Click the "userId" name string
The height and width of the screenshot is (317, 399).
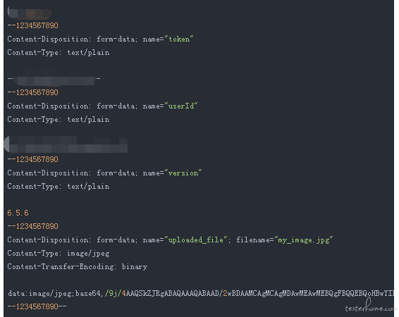click(x=181, y=106)
